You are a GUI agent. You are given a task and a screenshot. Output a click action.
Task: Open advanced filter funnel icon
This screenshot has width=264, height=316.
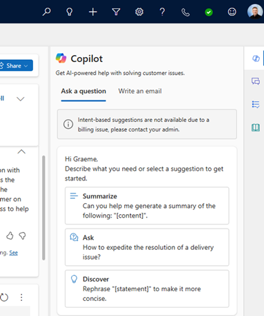pos(116,12)
